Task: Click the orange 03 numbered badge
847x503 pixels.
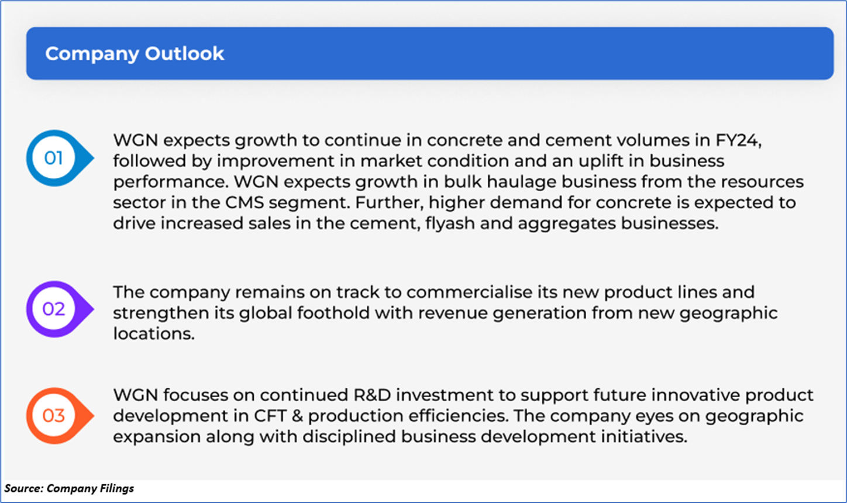Action: (54, 415)
